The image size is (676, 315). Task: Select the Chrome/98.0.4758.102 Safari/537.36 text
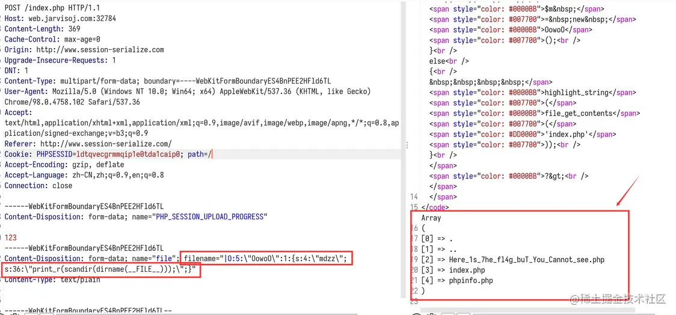(x=72, y=102)
